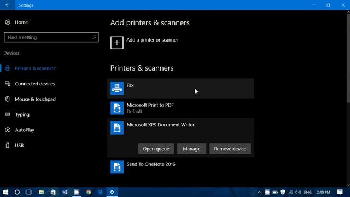Remove device Microsoft XPS Document Writer
This screenshot has height=197, width=350.
coord(230,149)
